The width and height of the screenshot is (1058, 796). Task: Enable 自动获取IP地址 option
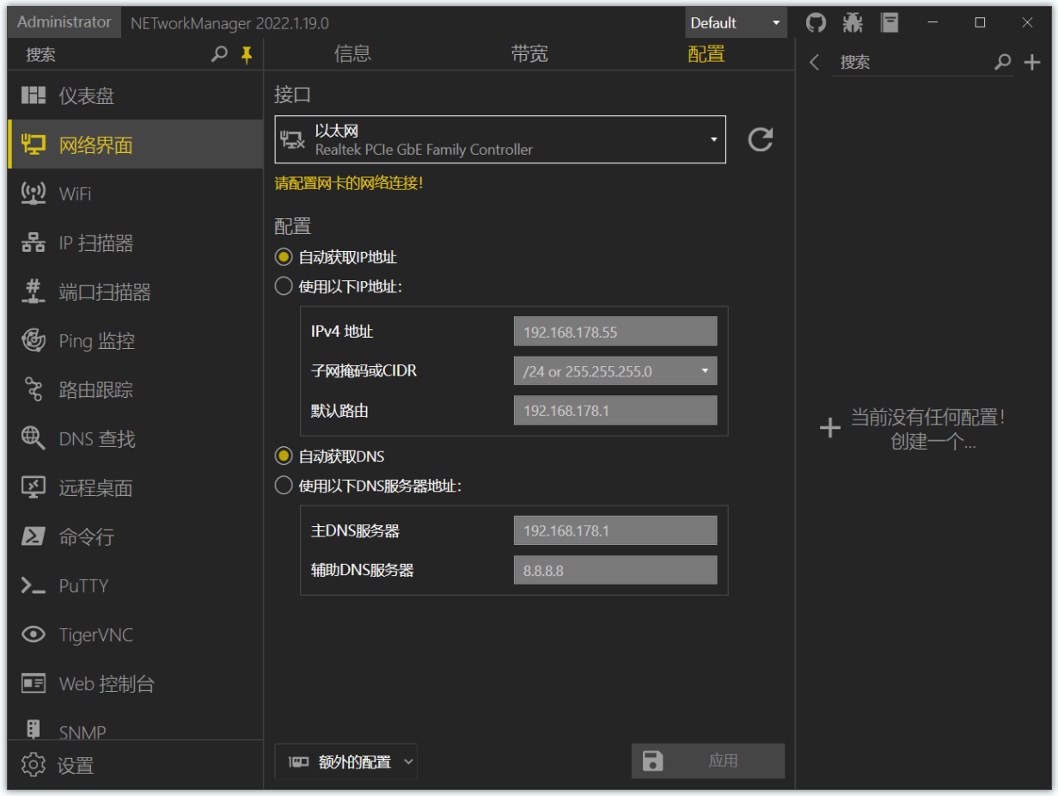coord(284,256)
